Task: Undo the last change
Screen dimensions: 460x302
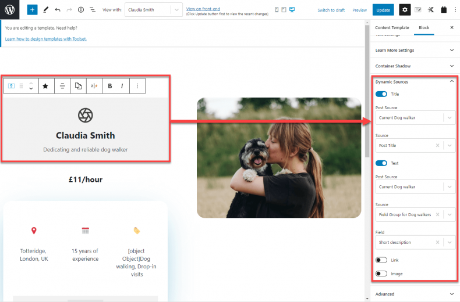Action: pos(58,10)
